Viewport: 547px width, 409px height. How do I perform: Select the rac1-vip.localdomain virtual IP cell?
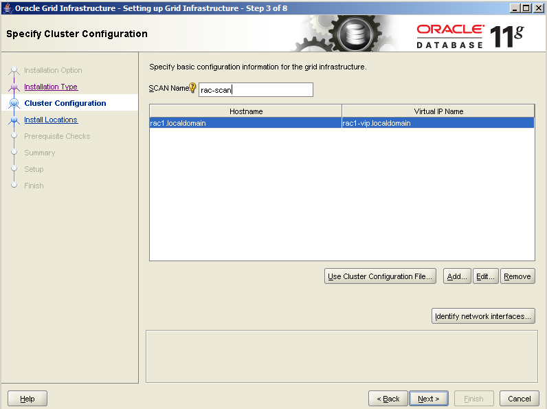coord(438,123)
